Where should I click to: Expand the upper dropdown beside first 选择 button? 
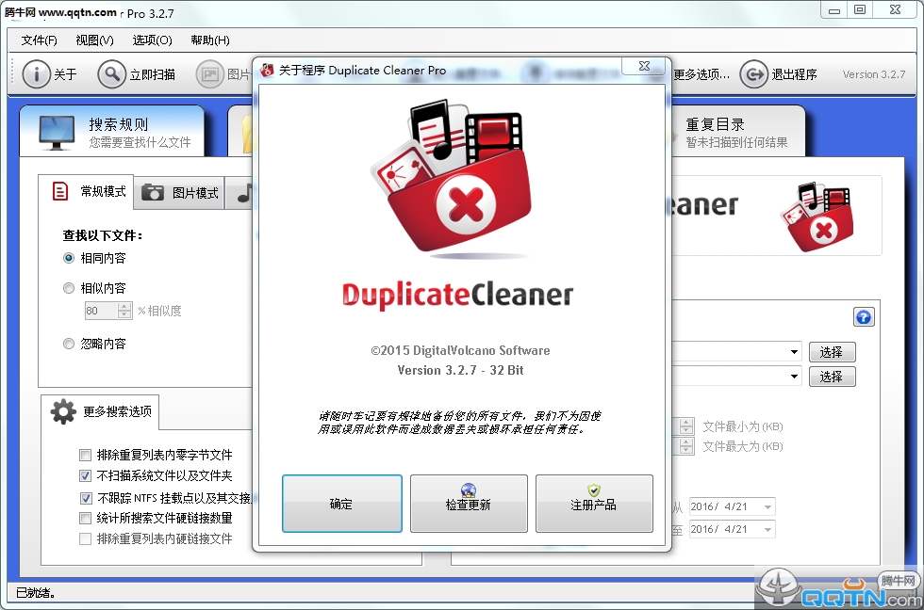click(794, 352)
